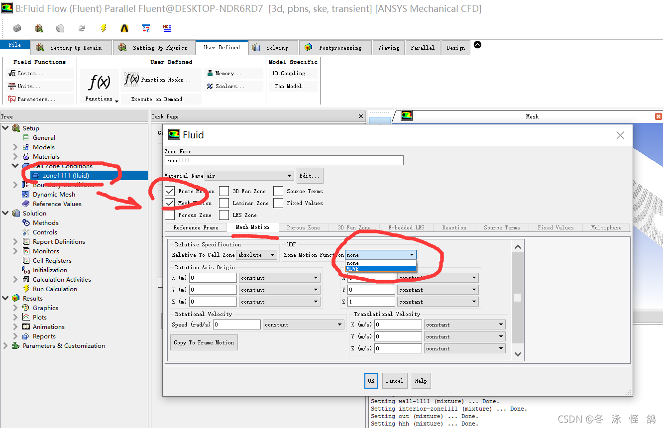663x428 pixels.
Task: Expand the Models tree node
Action: pos(15,147)
